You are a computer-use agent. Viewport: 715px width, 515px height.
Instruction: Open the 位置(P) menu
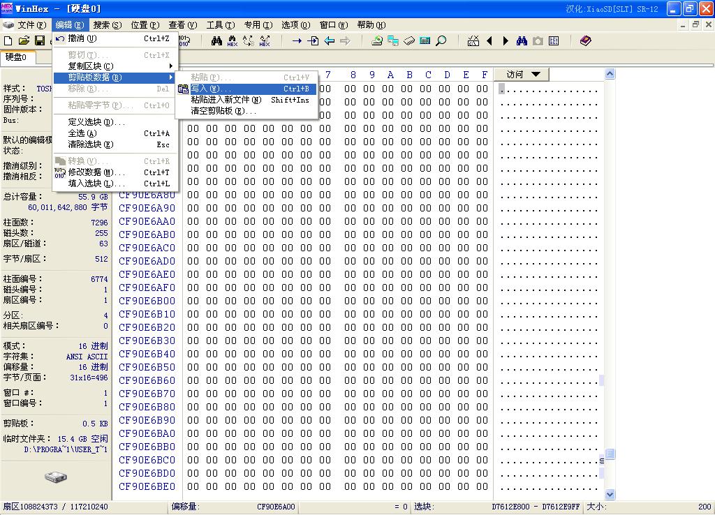145,25
